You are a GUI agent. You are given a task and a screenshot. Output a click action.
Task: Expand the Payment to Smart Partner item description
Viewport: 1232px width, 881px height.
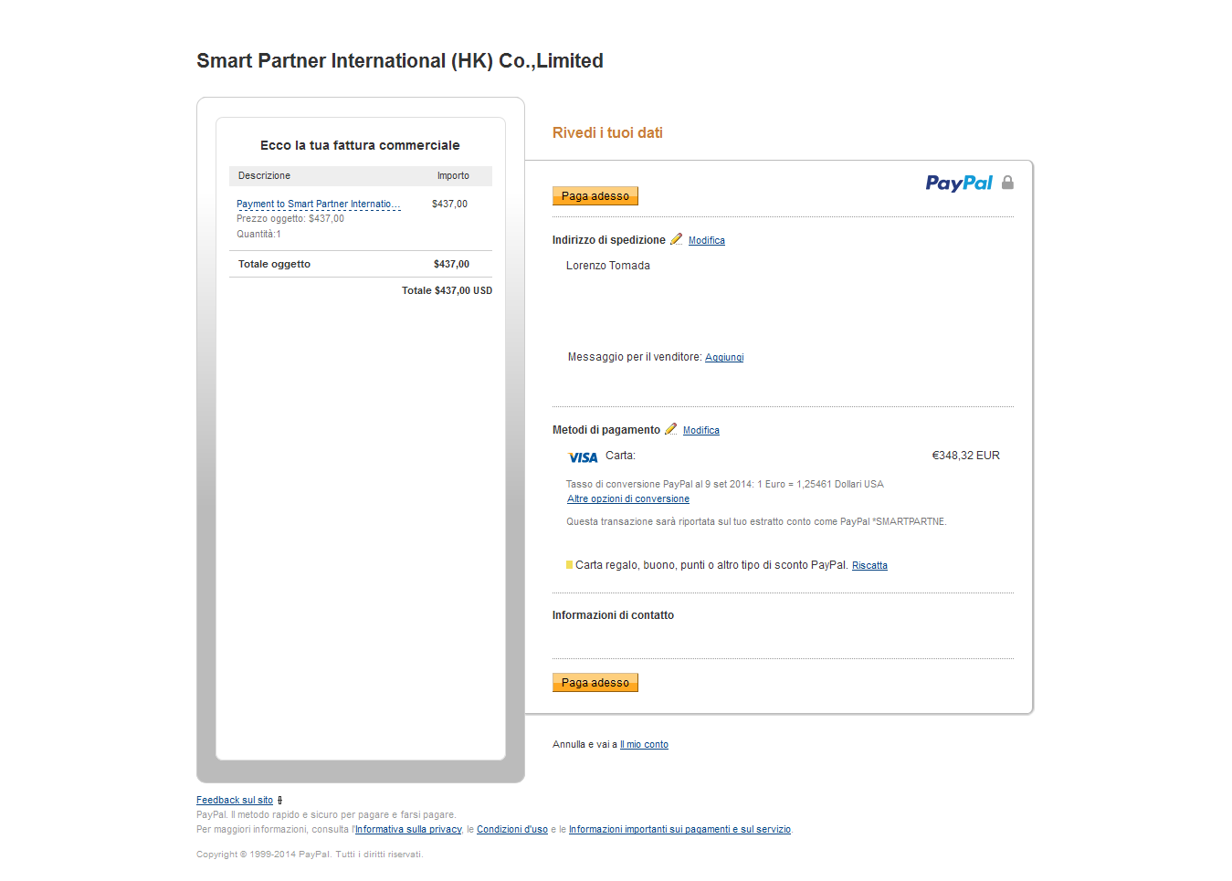[318, 205]
